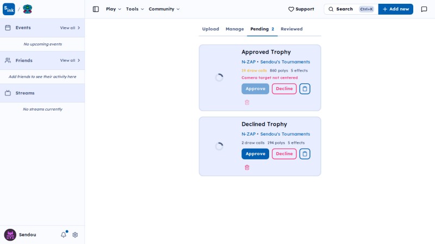Switch to the Upload tab
Screen dimensions: 435x244
tap(210, 29)
